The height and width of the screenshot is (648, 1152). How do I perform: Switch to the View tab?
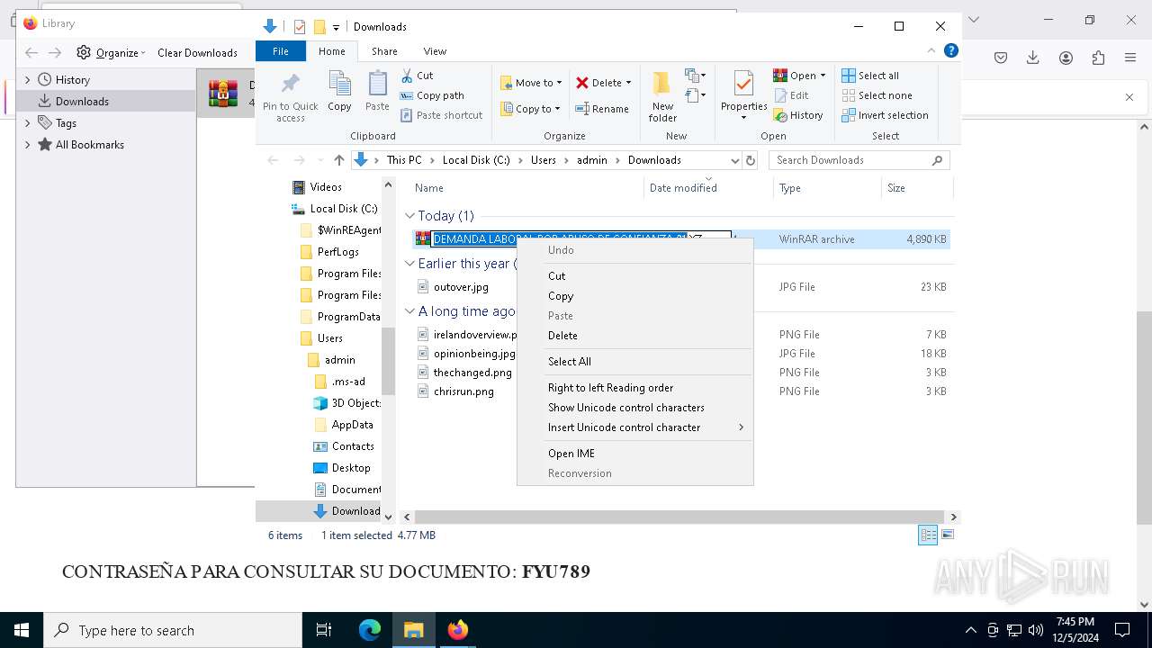(x=435, y=51)
